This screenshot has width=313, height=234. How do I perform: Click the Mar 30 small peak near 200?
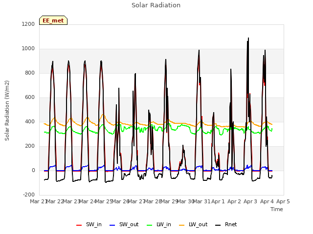pyautogui.click(x=183, y=146)
